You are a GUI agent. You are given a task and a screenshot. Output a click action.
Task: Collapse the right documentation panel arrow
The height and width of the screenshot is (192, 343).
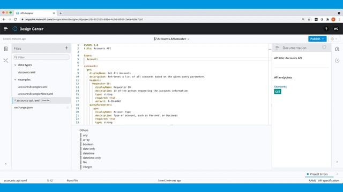tap(337, 162)
